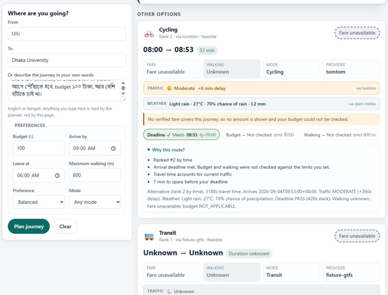Click the Transit card Fare unavailable badge
Image resolution: width=388 pixels, height=295 pixels.
pyautogui.click(x=357, y=236)
